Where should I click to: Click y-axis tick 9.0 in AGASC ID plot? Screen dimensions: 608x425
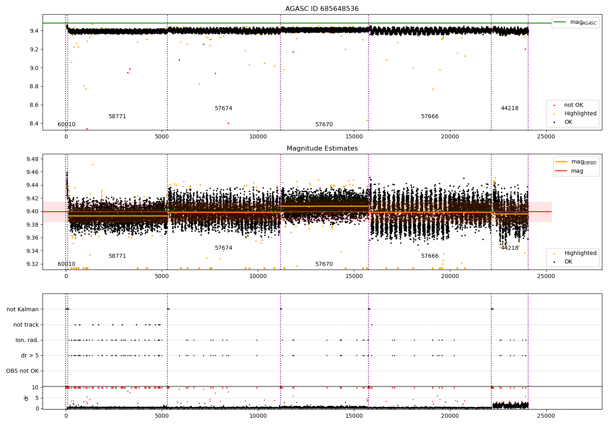[x=34, y=68]
